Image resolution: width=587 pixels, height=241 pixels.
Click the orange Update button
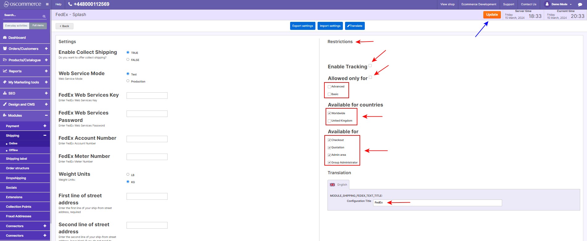[x=492, y=15]
